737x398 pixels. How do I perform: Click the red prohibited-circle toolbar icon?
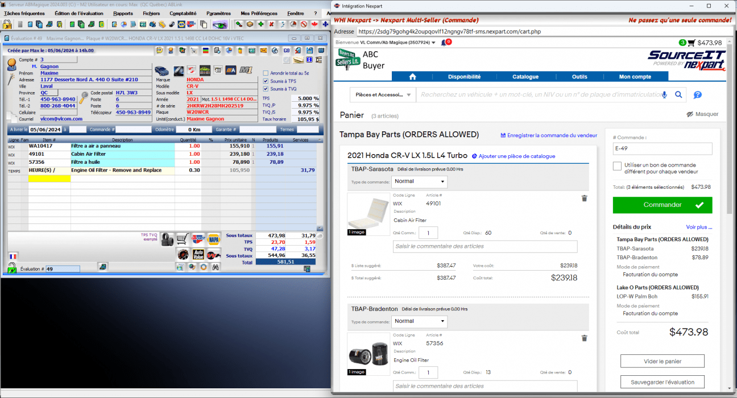304,24
